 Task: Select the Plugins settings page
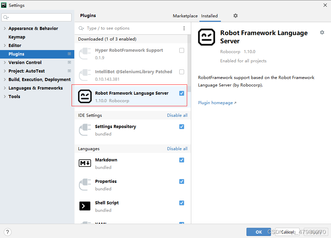(37, 54)
